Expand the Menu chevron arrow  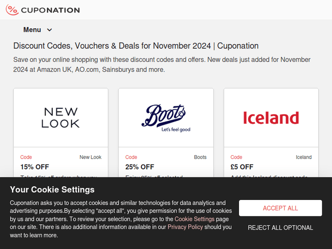[x=50, y=30]
